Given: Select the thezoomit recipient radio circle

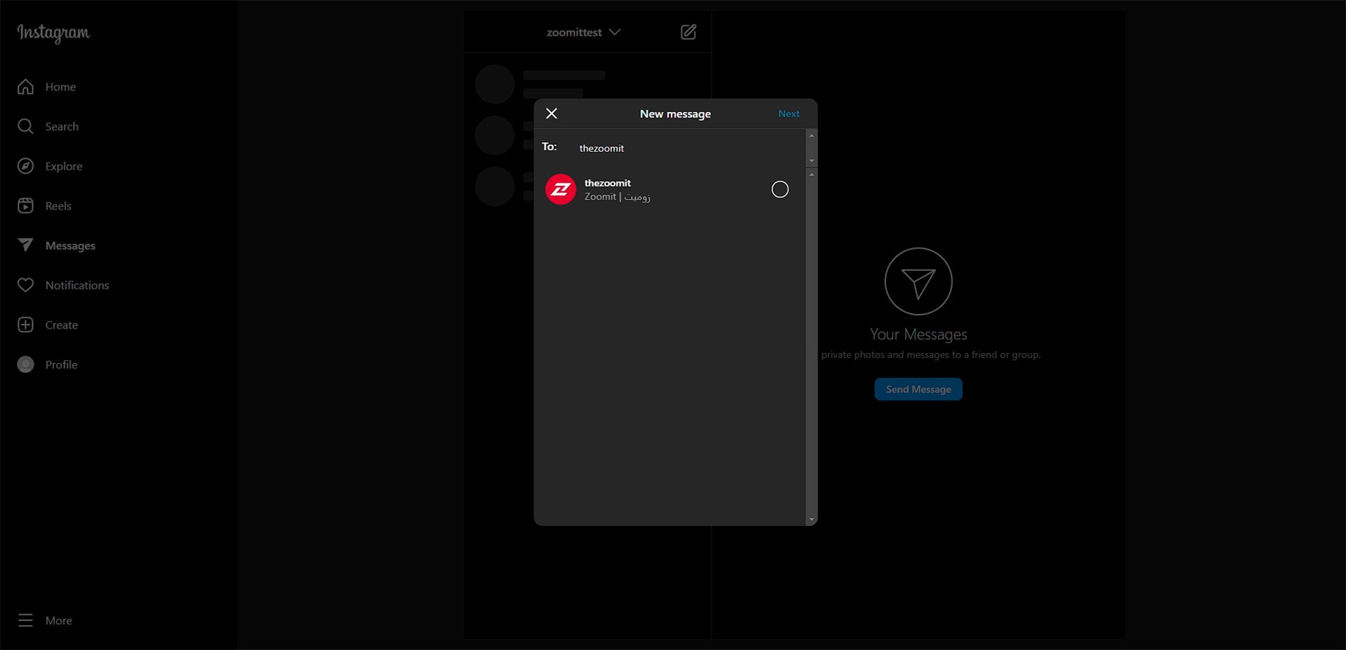Looking at the screenshot, I should [x=780, y=189].
